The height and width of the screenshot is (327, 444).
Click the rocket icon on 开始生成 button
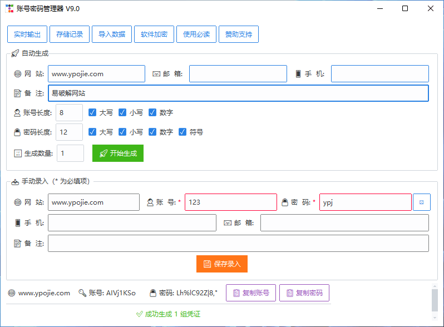pyautogui.click(x=103, y=153)
